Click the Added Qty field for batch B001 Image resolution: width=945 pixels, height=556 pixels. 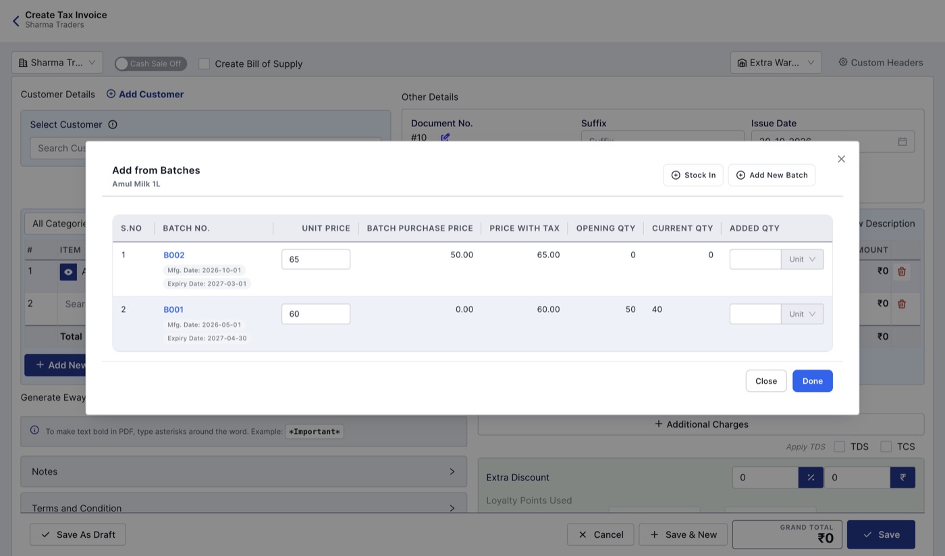[x=755, y=314]
